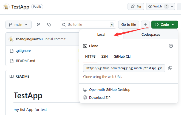Click the clone URL text field

(124, 68)
